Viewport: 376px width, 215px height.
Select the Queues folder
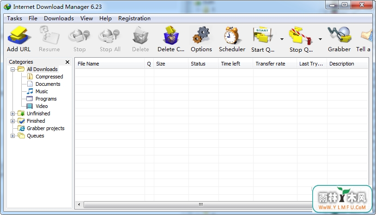click(x=35, y=136)
